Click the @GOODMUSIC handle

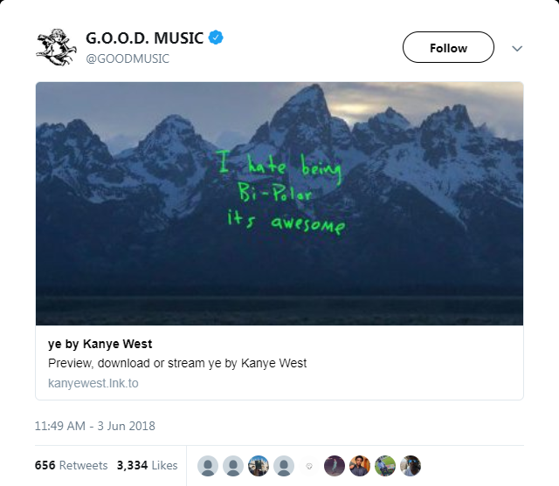tap(127, 58)
